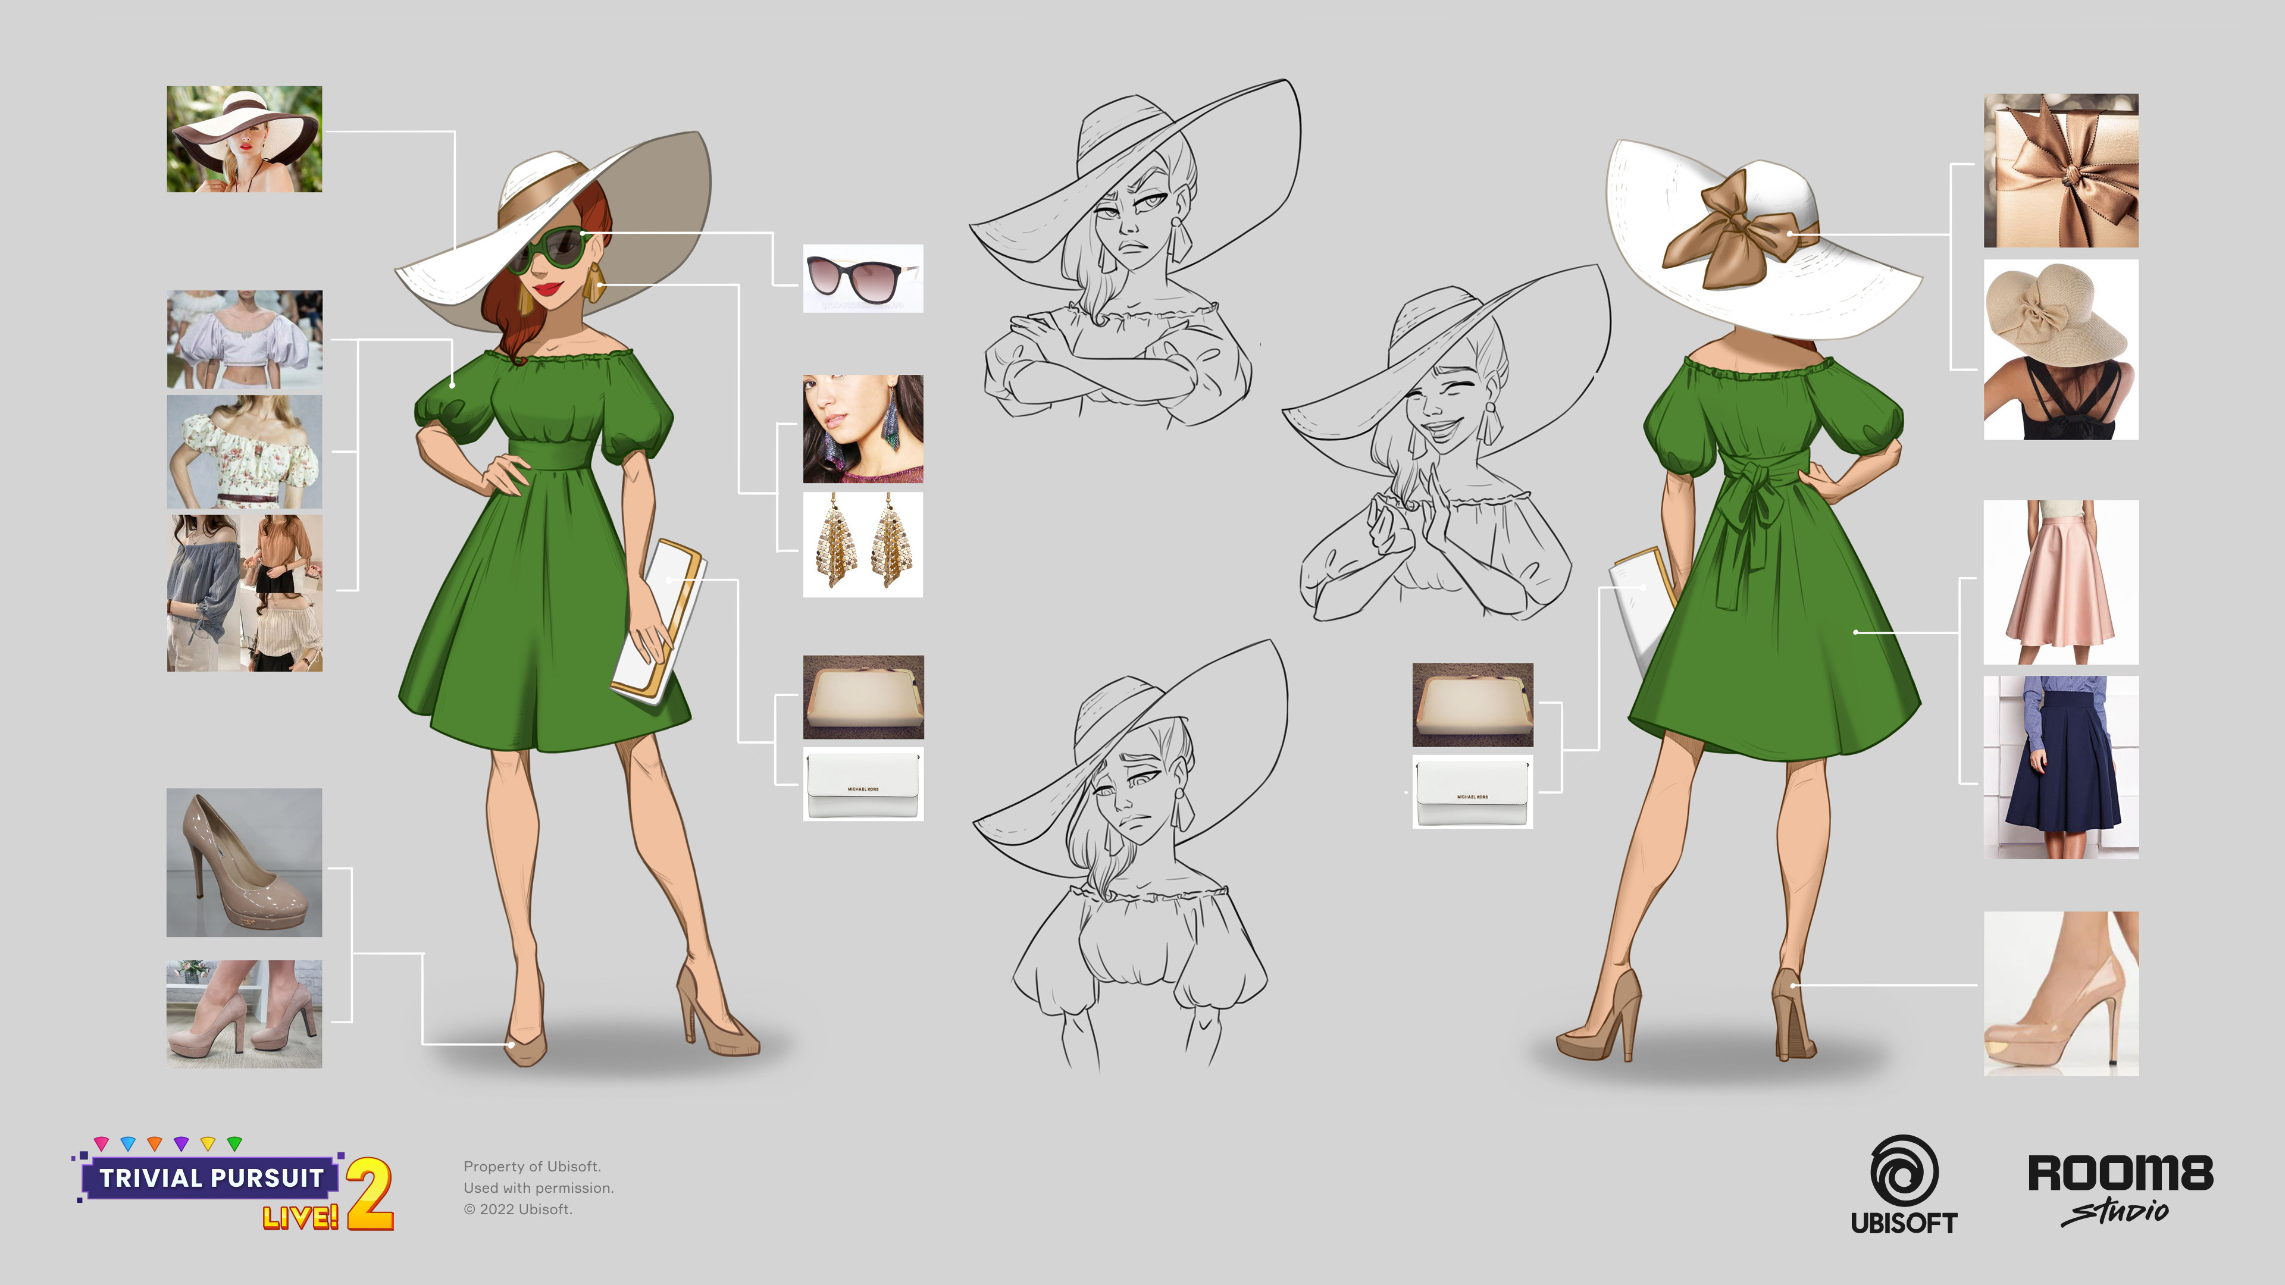Select the white puff-sleeve crop top reference
The image size is (2285, 1285).
(x=244, y=340)
